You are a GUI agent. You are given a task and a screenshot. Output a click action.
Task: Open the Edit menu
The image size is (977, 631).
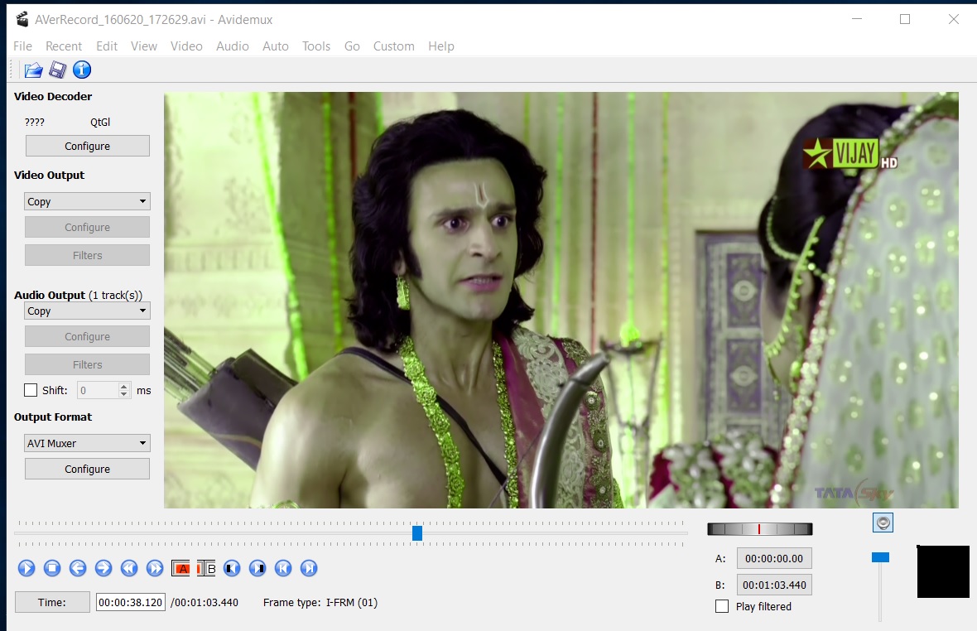pos(107,46)
